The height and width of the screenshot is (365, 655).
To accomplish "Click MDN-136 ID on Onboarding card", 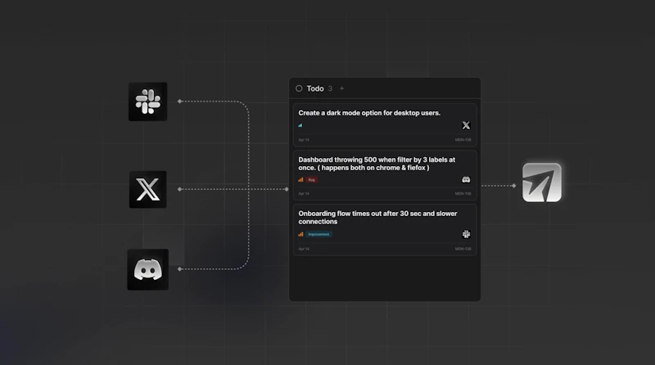I will [x=463, y=249].
